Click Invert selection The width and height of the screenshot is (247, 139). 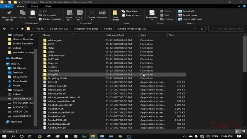(x=190, y=19)
